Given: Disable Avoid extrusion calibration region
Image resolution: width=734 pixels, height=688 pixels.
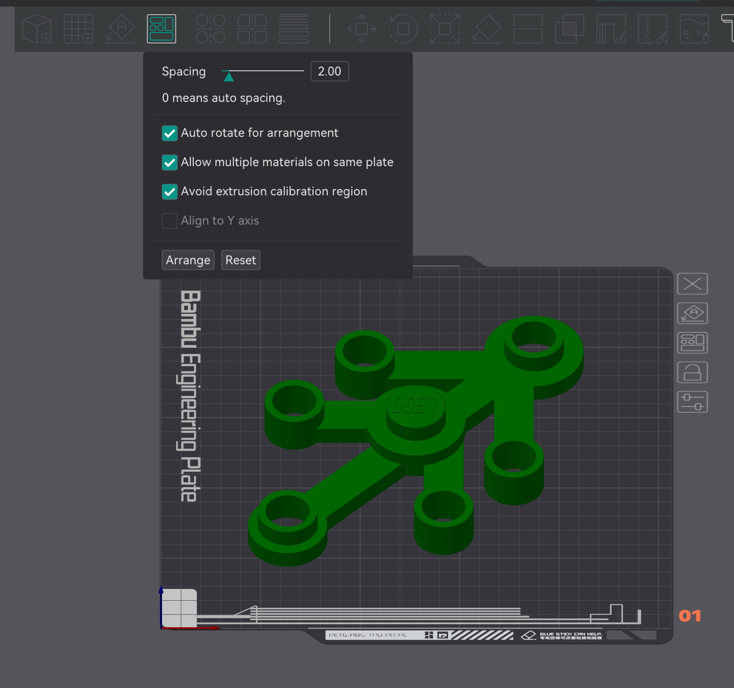Looking at the screenshot, I should click(170, 192).
